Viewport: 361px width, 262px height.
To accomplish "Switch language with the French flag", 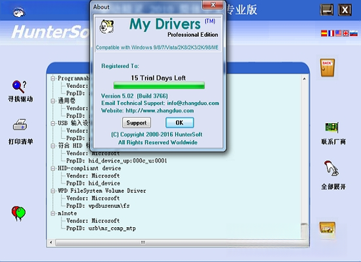I will (x=331, y=33).
